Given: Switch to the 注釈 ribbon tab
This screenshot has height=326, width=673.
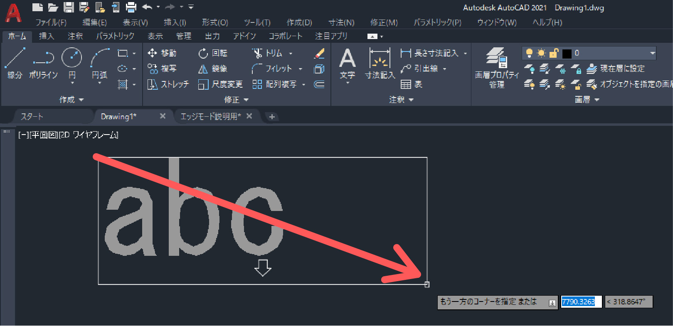Looking at the screenshot, I should click(75, 36).
